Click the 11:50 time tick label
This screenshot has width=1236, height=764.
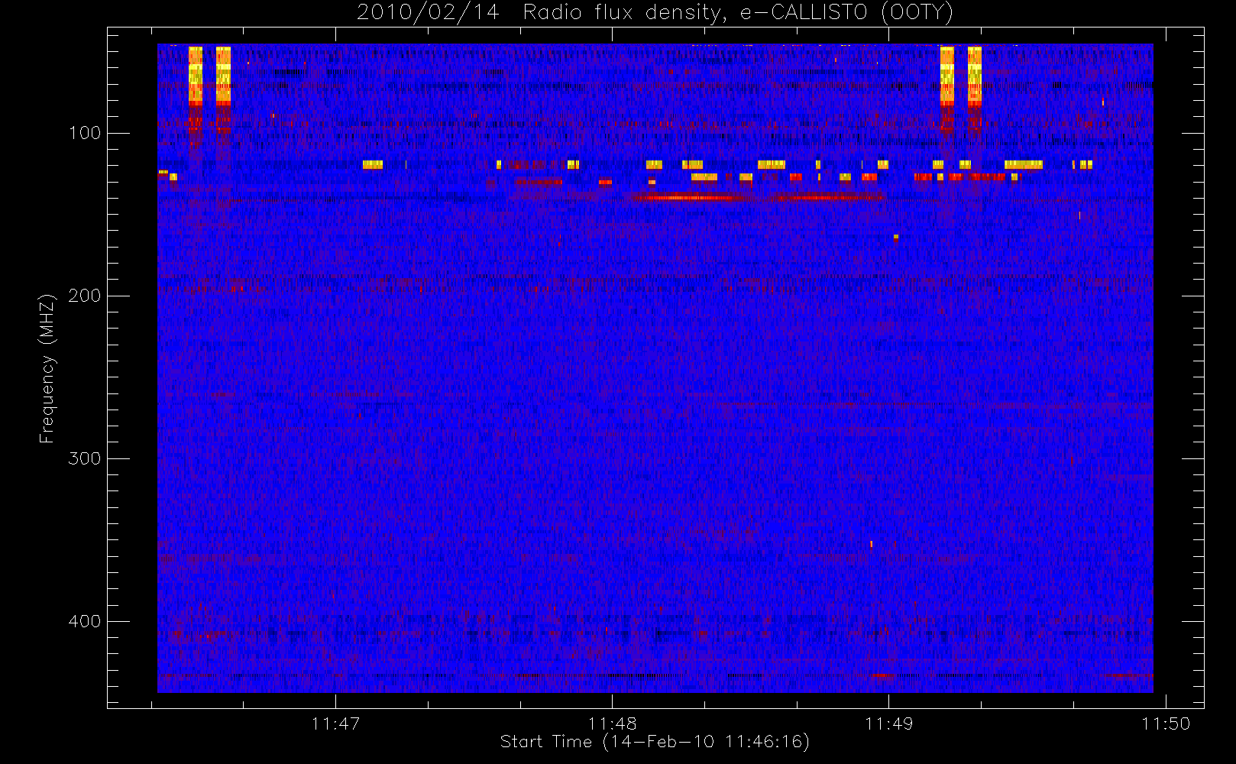click(1166, 724)
